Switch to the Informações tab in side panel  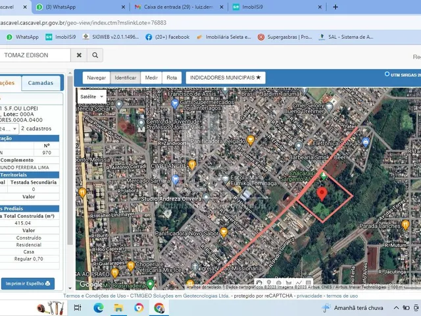click(11, 83)
